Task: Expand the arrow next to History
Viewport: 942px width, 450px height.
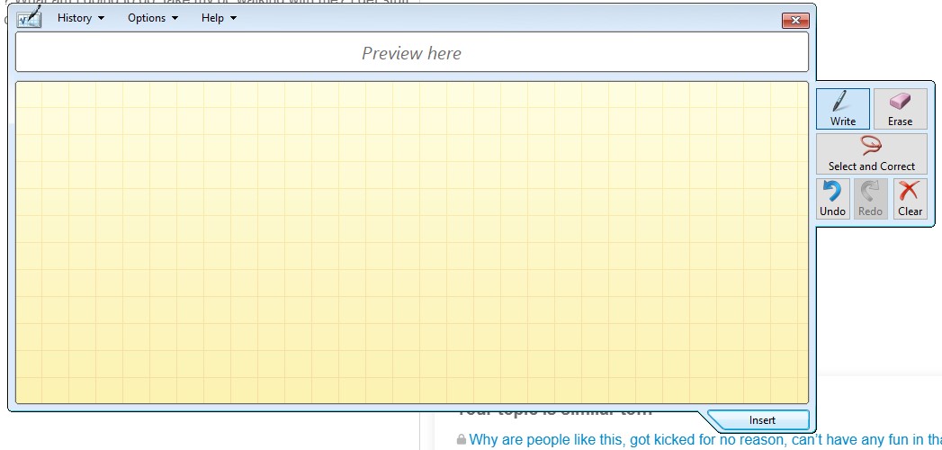Action: click(x=101, y=19)
